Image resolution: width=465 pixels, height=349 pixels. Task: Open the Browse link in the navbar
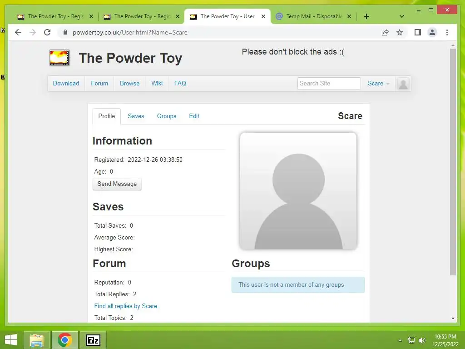(x=129, y=84)
